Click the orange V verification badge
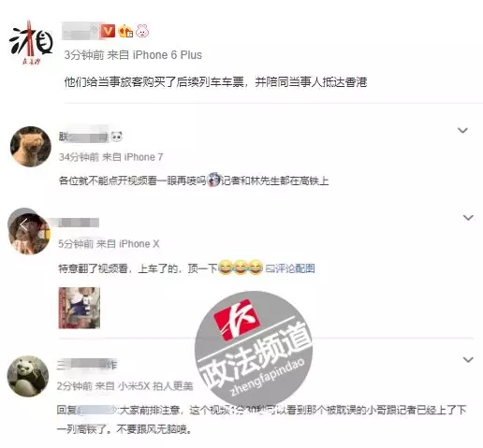This screenshot has width=483, height=448. (108, 31)
